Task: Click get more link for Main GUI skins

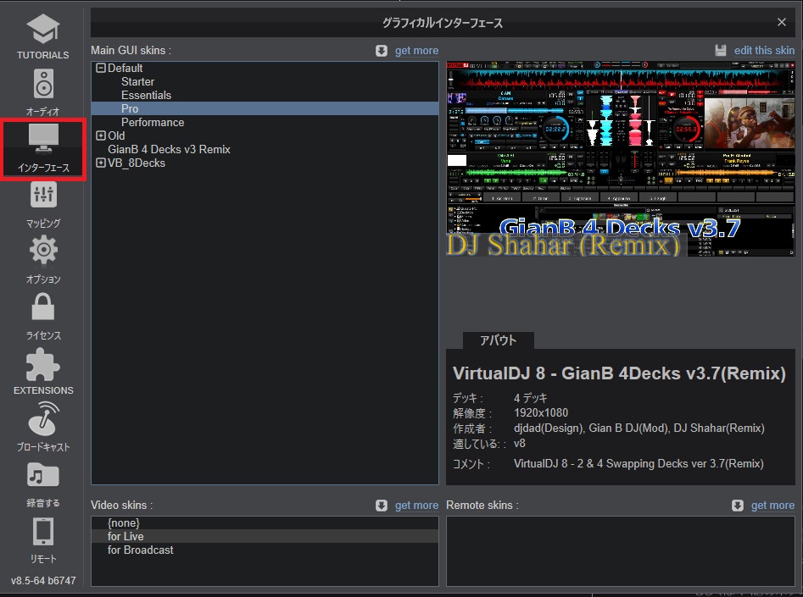Action: pyautogui.click(x=416, y=51)
